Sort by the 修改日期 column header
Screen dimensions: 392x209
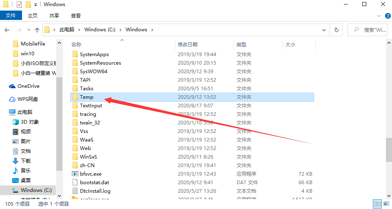point(188,44)
